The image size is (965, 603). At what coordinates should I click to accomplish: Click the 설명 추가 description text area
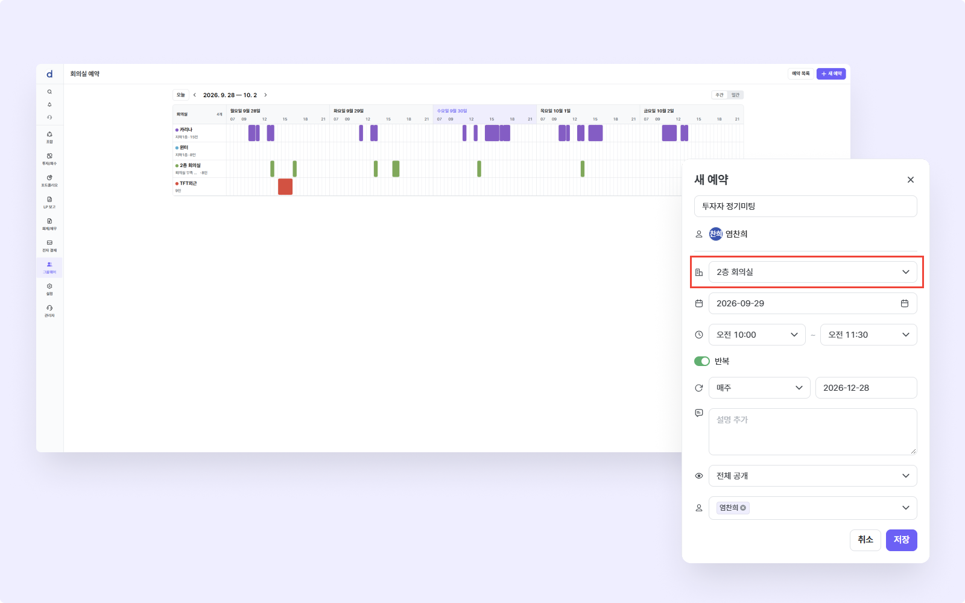coord(812,432)
